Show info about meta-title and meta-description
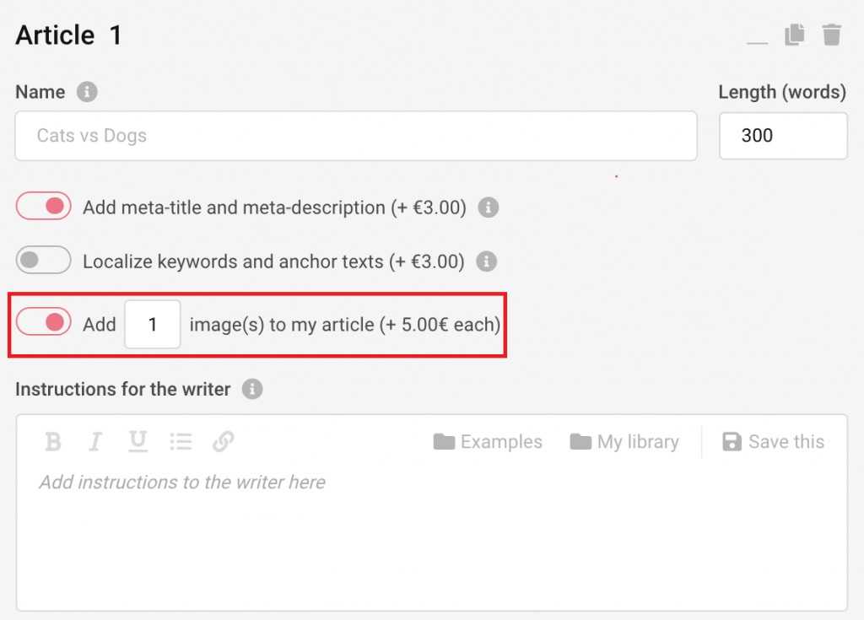Image resolution: width=864 pixels, height=620 pixels. click(489, 208)
